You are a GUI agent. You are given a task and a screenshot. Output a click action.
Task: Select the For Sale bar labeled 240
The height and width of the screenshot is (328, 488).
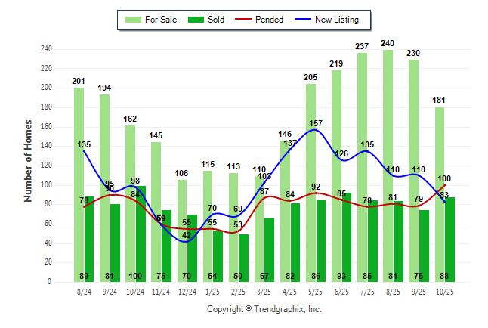point(388,166)
